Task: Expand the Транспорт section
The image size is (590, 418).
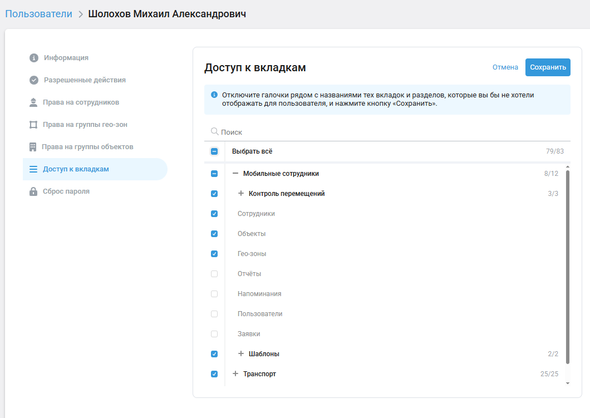Action: tap(235, 374)
